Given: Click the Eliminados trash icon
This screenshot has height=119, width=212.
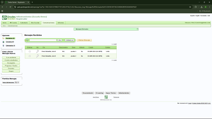Looking at the screenshot, I should 3,46.
